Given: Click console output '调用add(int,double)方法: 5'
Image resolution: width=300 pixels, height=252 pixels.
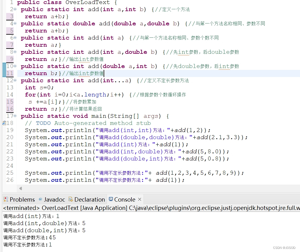Looking at the screenshot, I should point(44,223).
